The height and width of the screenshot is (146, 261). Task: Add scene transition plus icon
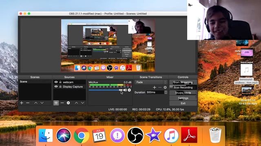[x=155, y=87]
